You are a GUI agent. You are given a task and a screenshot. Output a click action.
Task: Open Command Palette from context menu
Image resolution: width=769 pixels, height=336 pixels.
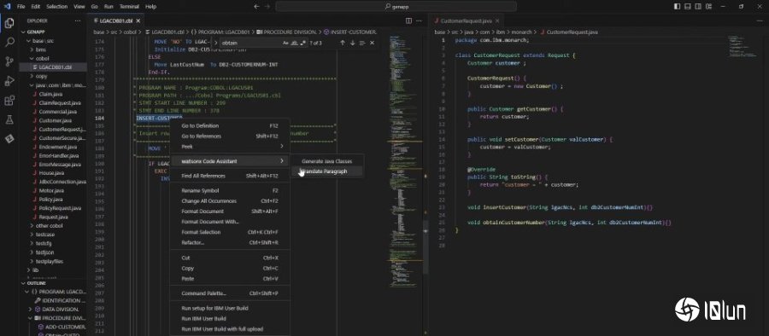click(x=230, y=293)
